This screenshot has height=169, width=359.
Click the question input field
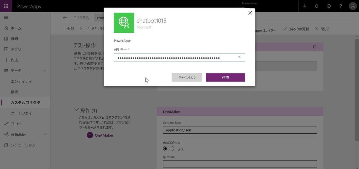pyautogui.click(x=240, y=164)
